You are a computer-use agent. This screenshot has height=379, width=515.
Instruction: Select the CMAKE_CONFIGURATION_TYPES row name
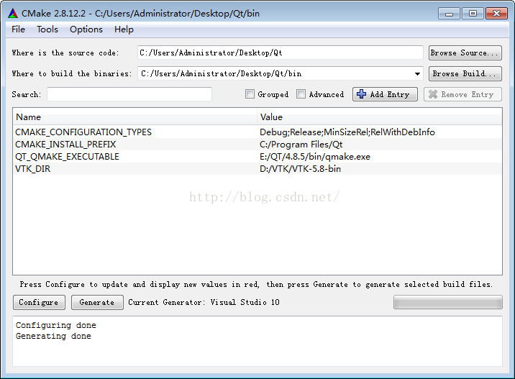click(x=83, y=132)
